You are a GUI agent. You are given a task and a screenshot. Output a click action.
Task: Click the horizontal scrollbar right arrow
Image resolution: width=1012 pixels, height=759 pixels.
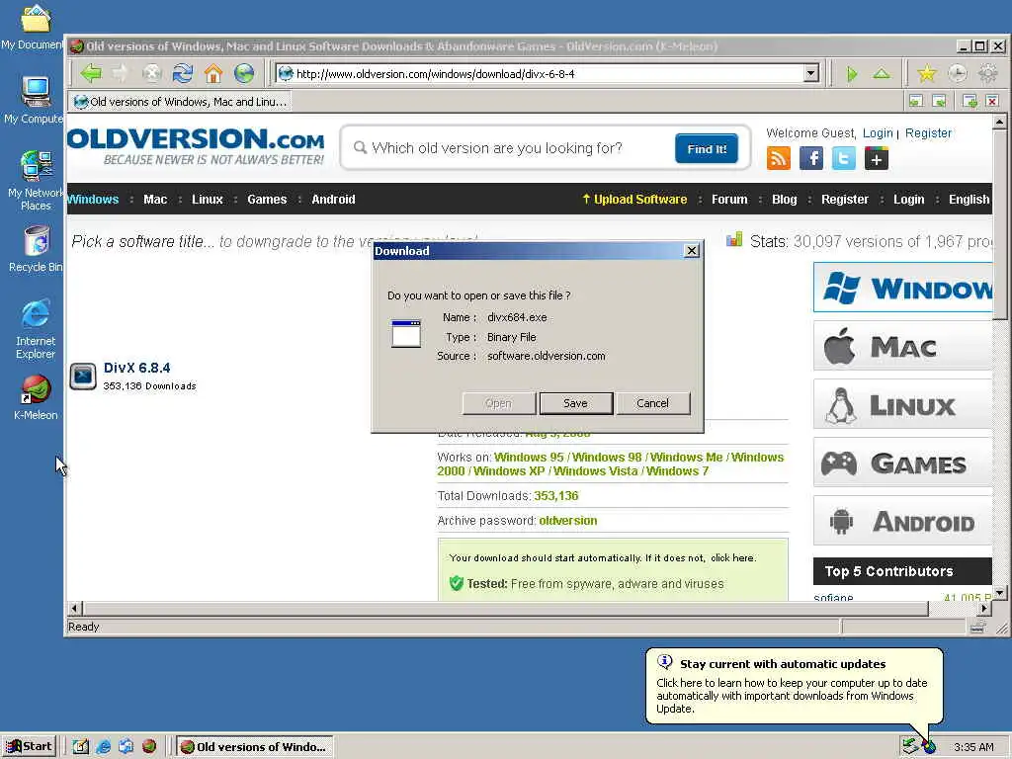point(983,608)
